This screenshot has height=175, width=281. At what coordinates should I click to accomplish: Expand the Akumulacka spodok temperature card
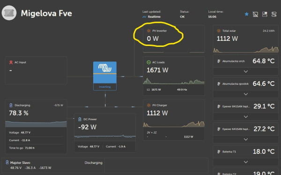point(246,94)
